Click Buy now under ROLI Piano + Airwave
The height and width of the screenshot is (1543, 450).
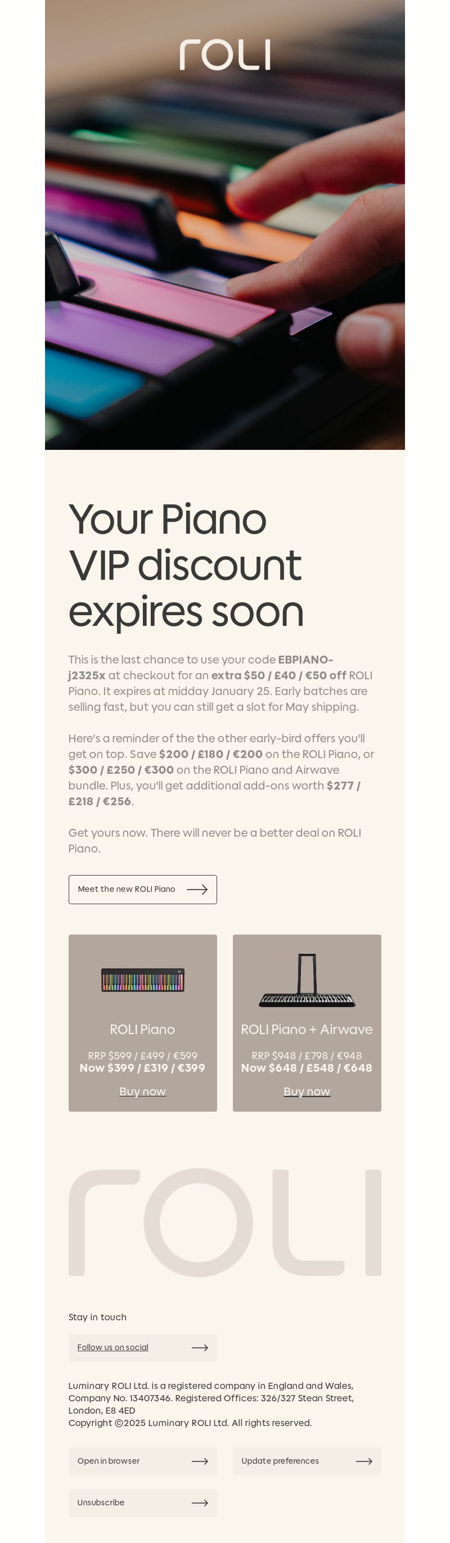click(x=307, y=1091)
